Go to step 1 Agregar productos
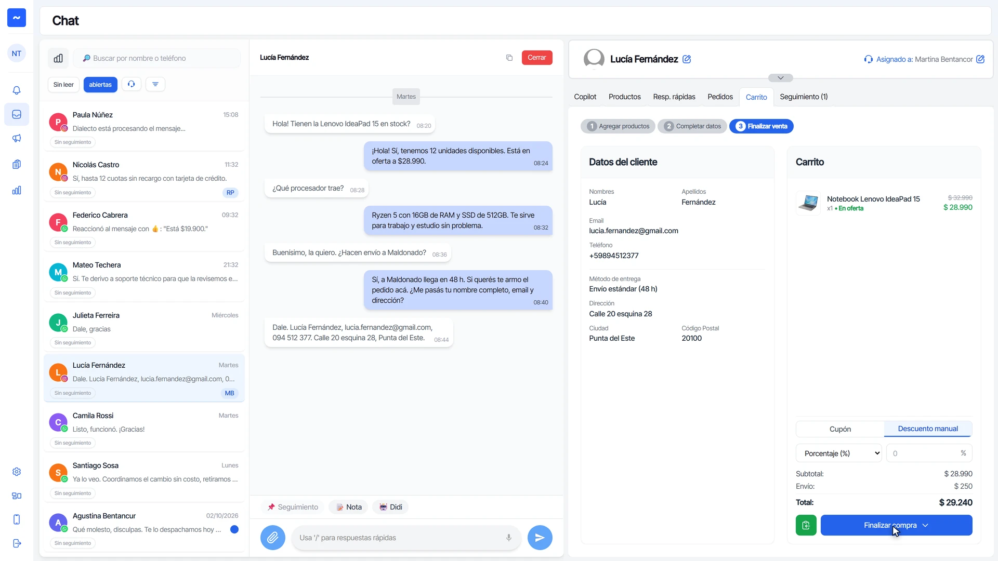 tap(618, 126)
